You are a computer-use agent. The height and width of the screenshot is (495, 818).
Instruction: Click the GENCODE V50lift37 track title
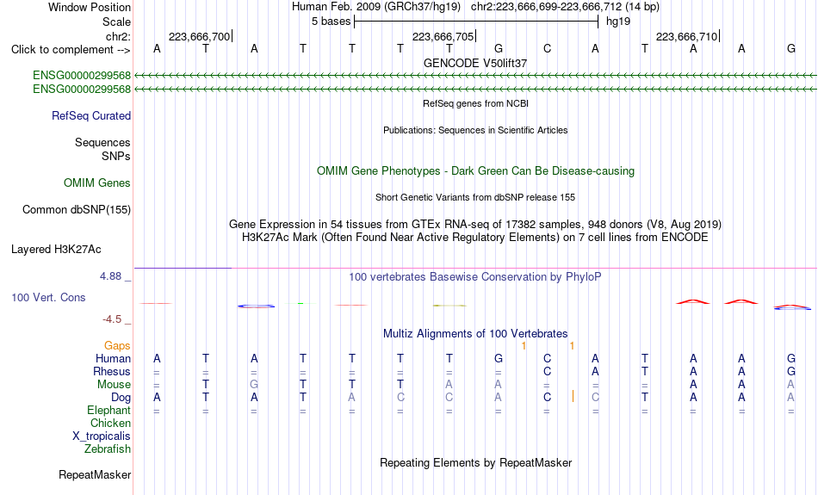(x=475, y=63)
